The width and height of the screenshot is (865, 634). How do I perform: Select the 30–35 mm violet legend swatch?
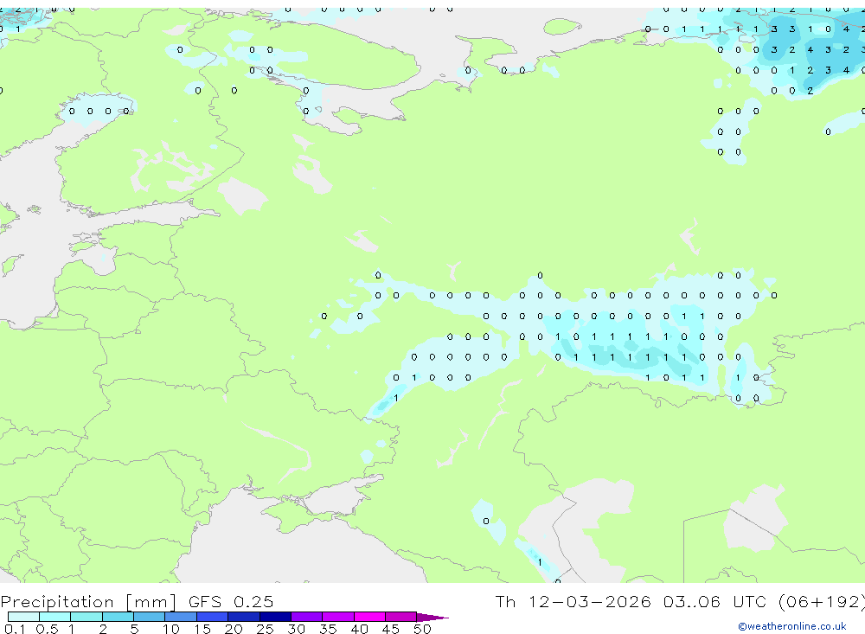click(307, 617)
